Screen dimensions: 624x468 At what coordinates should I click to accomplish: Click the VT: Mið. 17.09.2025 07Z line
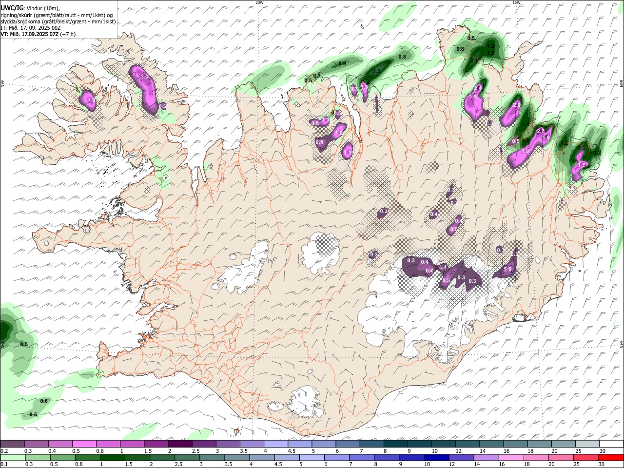click(x=38, y=35)
